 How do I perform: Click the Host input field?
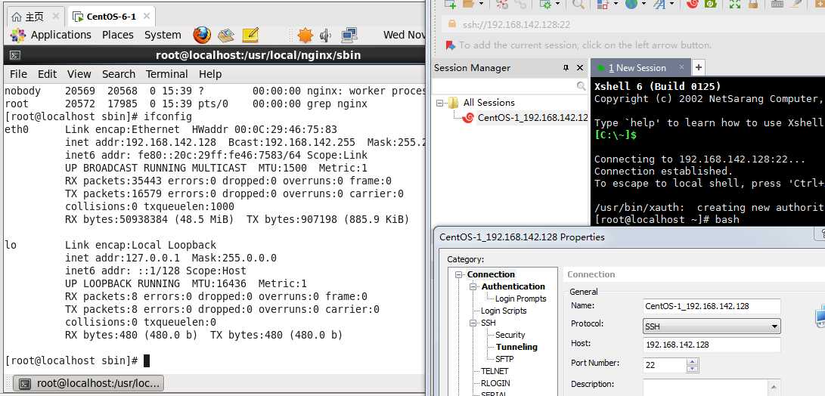712,345
